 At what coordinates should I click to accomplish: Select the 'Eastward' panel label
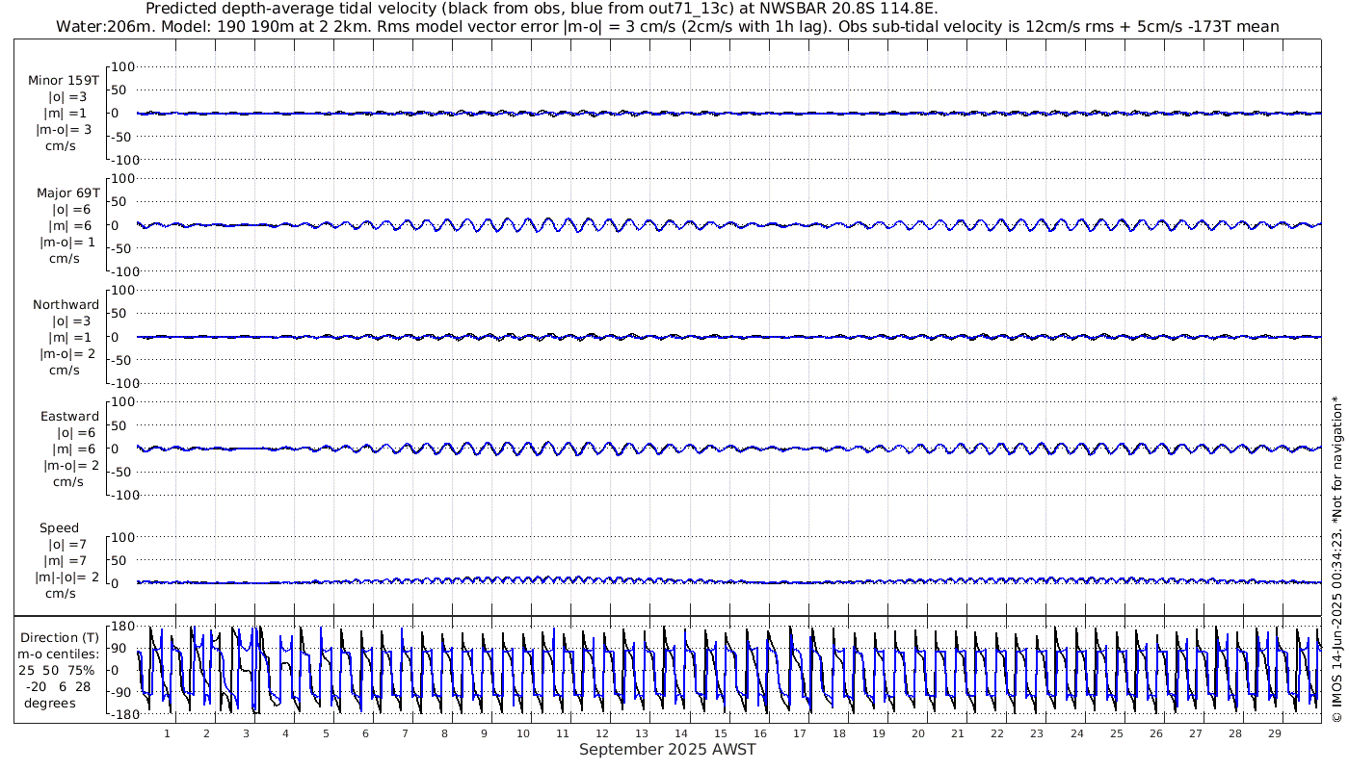click(x=69, y=416)
